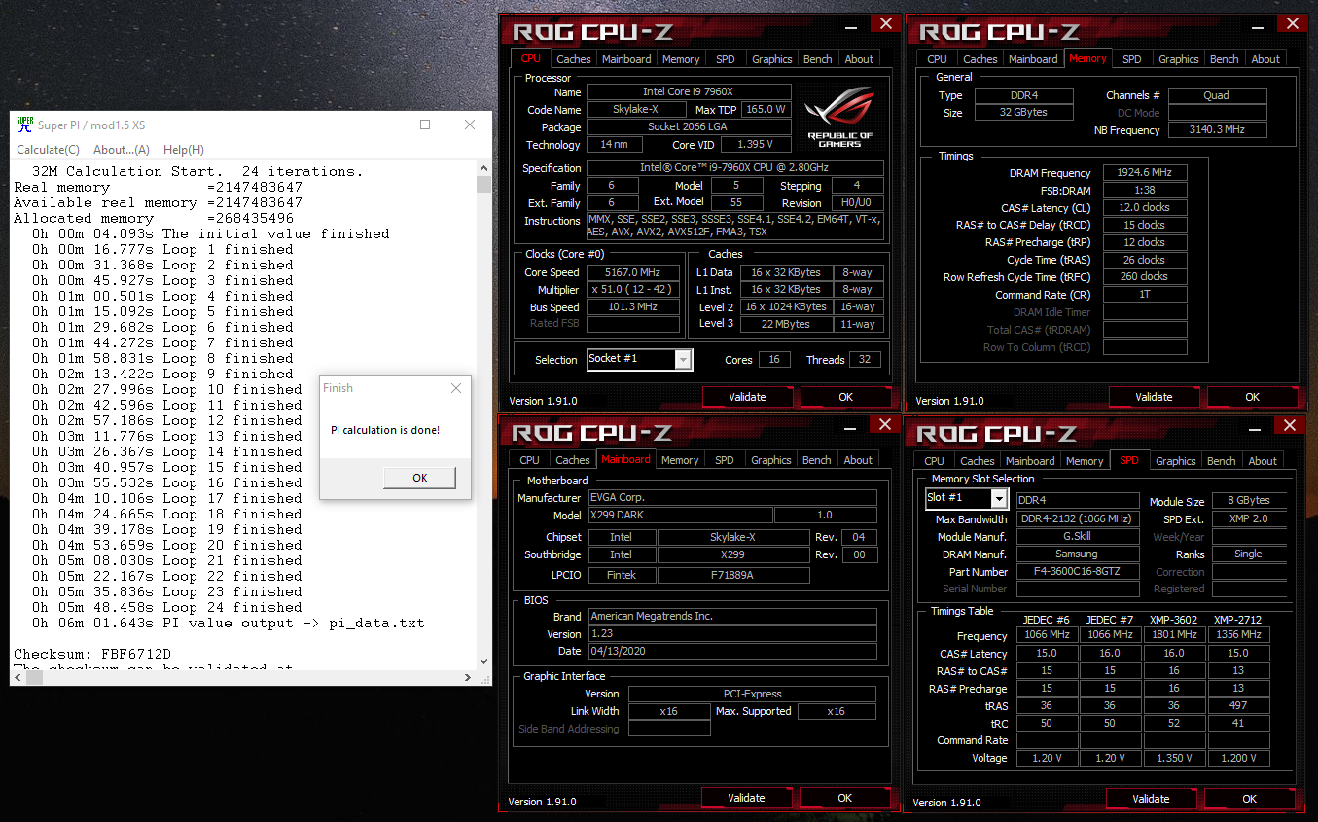Select Graphics tab in Mainboard window
The height and width of the screenshot is (822, 1318).
[x=771, y=460]
